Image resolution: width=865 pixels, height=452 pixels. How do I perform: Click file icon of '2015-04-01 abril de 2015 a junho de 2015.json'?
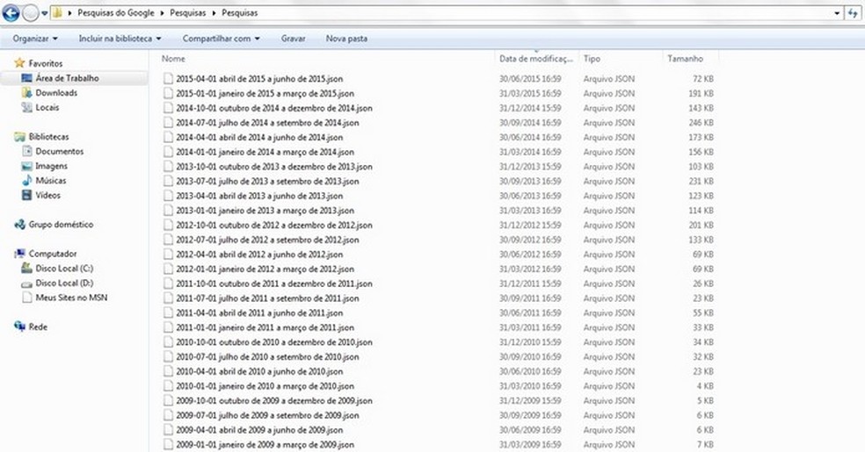pyautogui.click(x=168, y=79)
